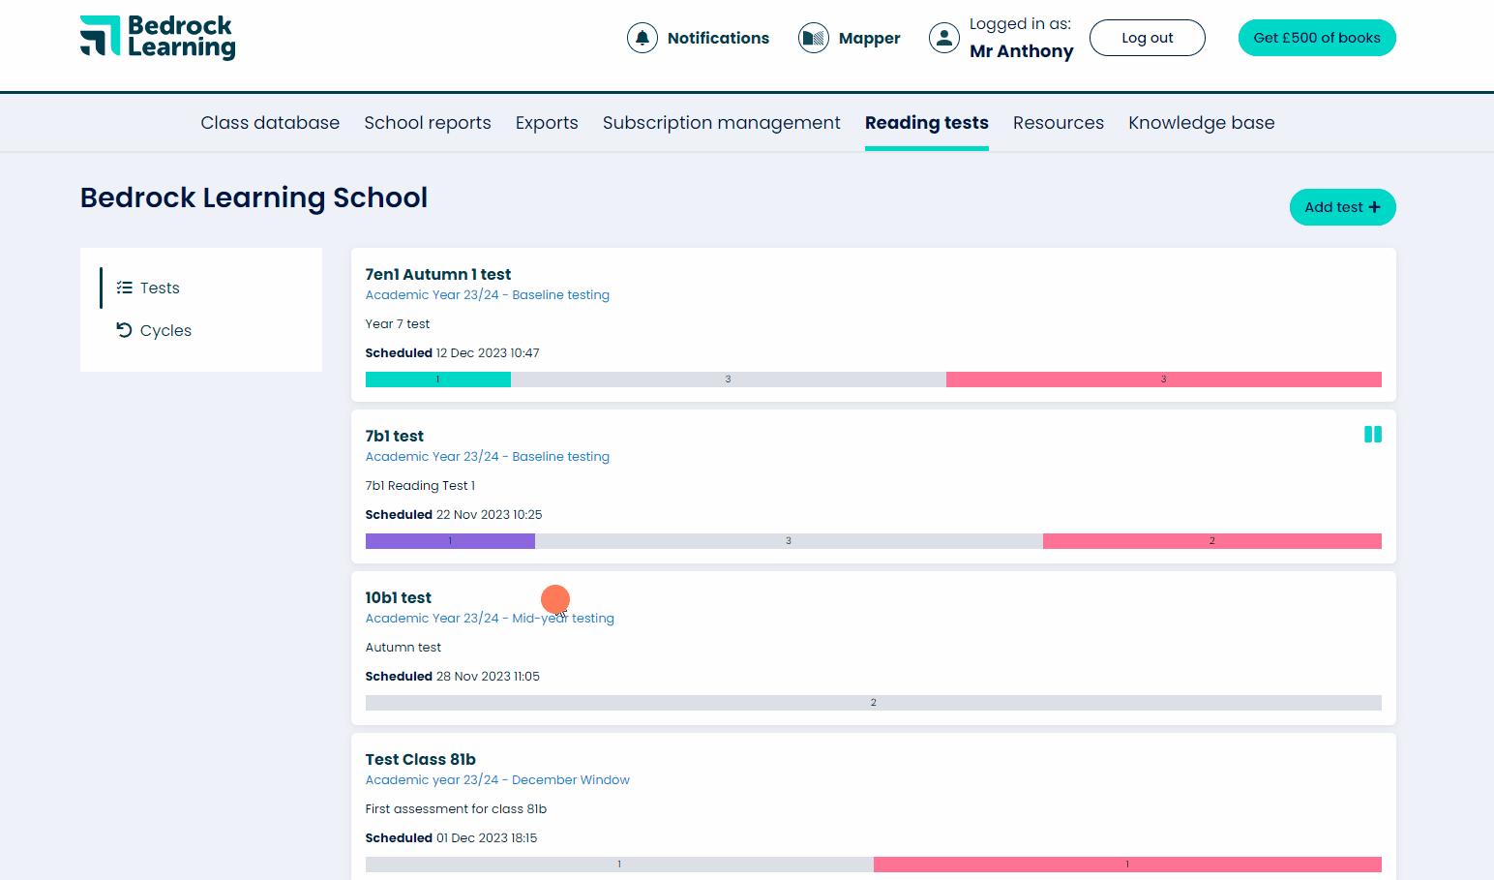Click the Bedrock Learning School heading
The width and height of the screenshot is (1494, 880).
[x=254, y=197]
